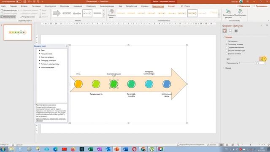Close the Формат фигуры pane
The height and width of the screenshot is (152, 270).
tap(267, 25)
